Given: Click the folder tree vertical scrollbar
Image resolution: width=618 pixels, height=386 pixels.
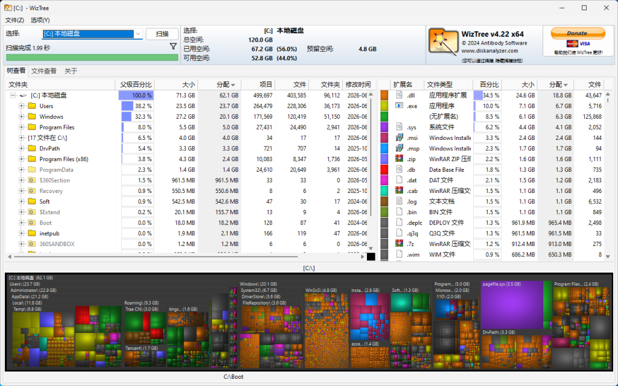Looking at the screenshot, I should 370,157.
